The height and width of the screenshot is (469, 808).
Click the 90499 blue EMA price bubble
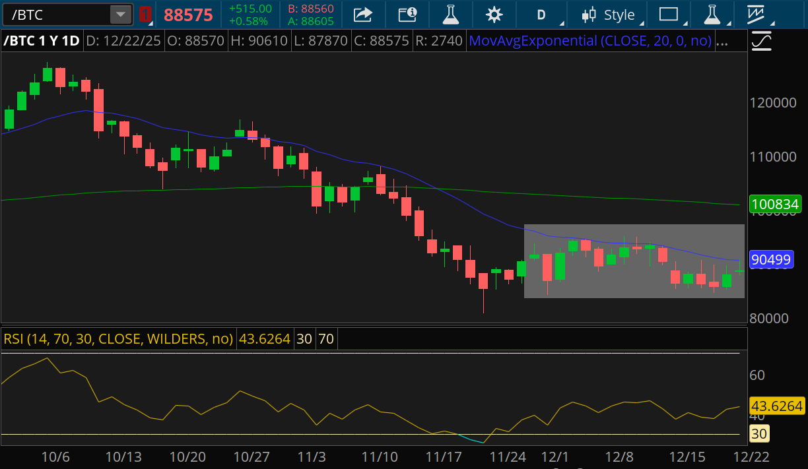tap(771, 260)
